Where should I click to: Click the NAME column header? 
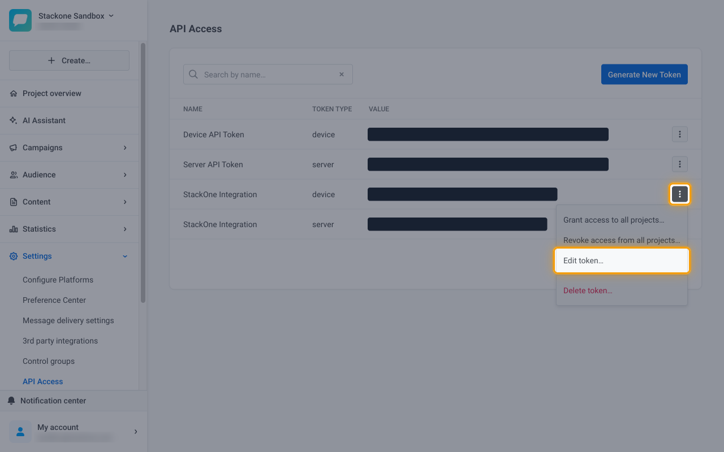[193, 109]
